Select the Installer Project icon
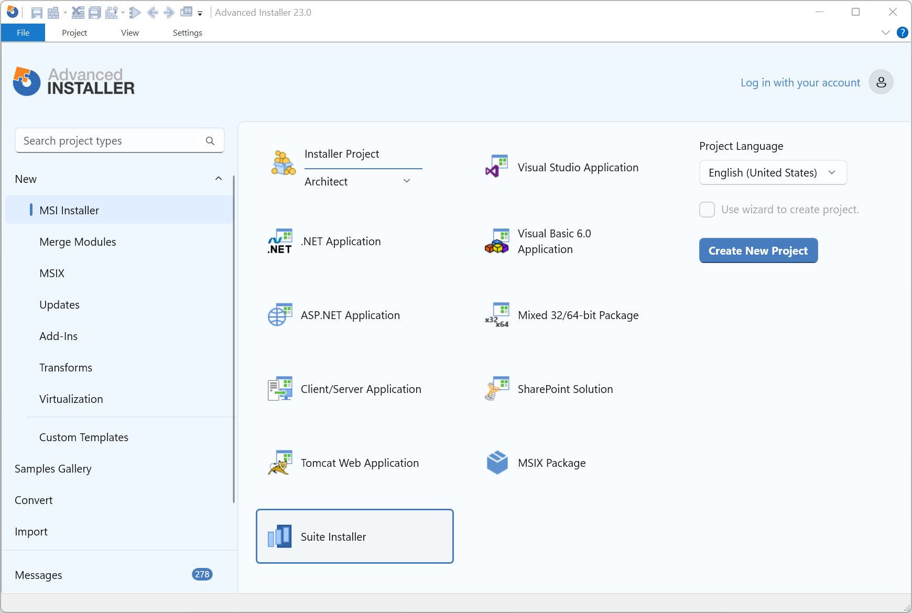 tap(284, 163)
